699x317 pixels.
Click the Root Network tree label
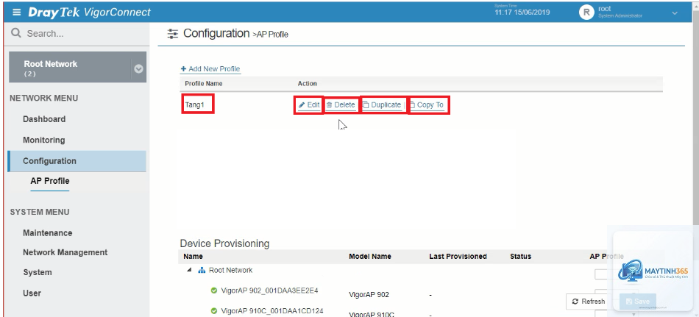click(x=230, y=270)
